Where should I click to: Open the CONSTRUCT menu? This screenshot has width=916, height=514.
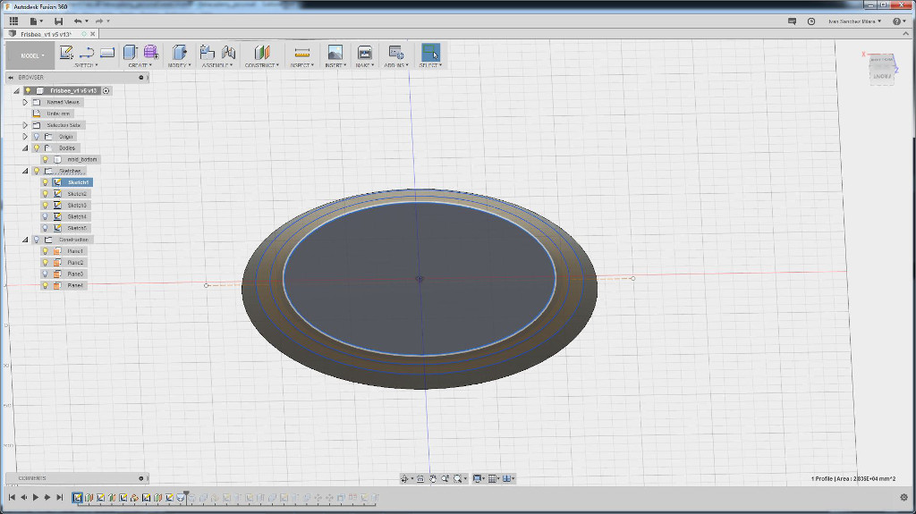(262, 65)
